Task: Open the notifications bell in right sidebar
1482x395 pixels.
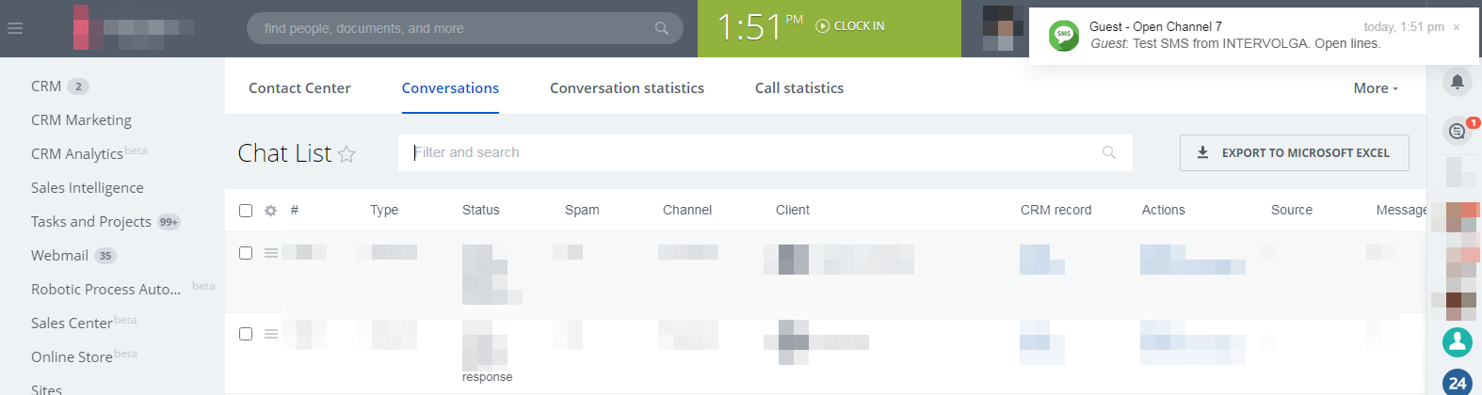Action: (x=1457, y=82)
